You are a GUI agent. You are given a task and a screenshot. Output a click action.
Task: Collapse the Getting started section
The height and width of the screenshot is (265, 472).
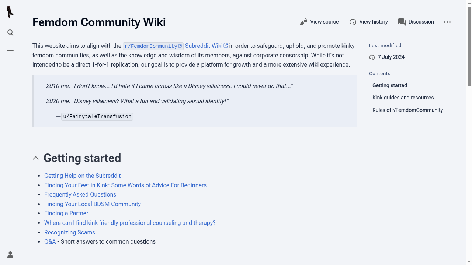(36, 158)
